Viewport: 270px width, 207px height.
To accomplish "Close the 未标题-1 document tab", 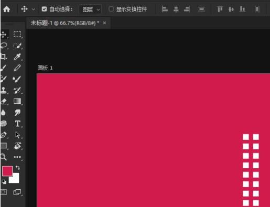I will point(104,23).
